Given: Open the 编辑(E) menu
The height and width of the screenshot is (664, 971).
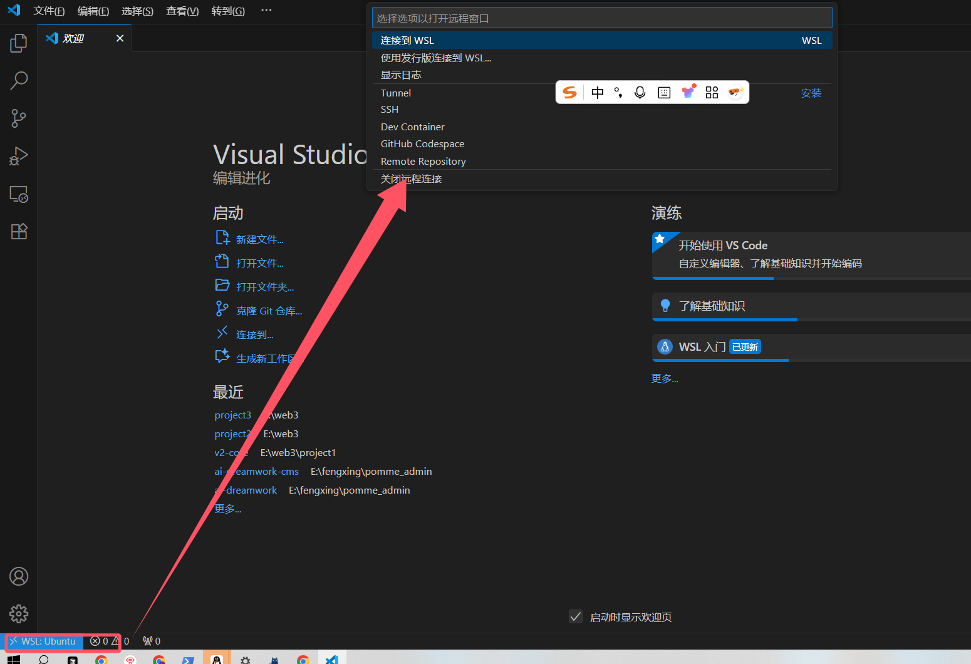Looking at the screenshot, I should (x=93, y=11).
